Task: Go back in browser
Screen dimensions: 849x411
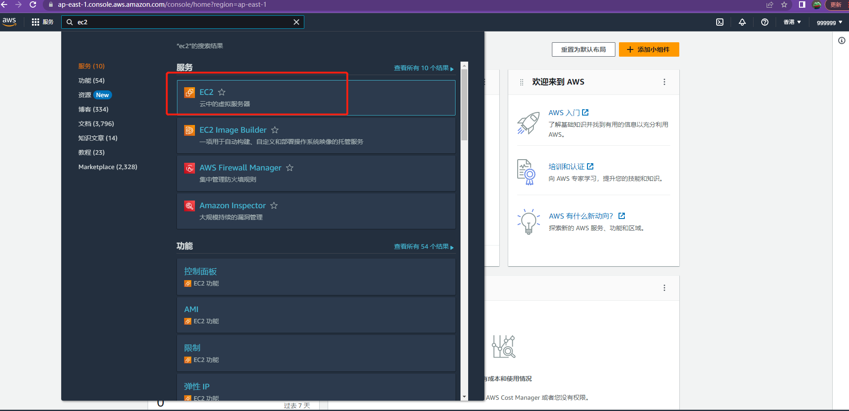Action: 4,4
